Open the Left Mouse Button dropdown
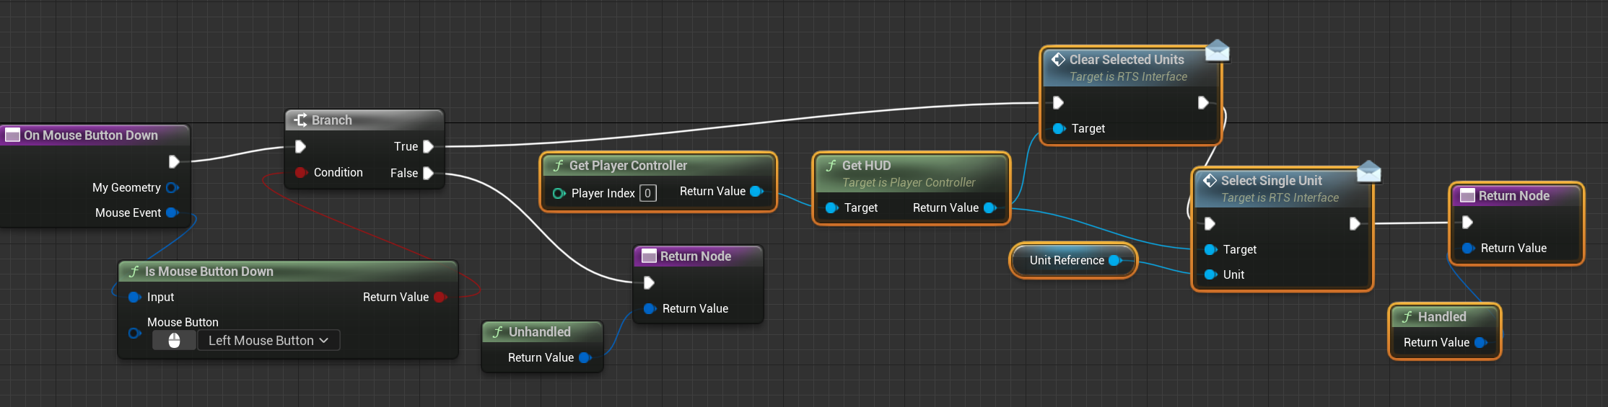Screen dimensions: 1608x407 pyautogui.click(x=268, y=341)
